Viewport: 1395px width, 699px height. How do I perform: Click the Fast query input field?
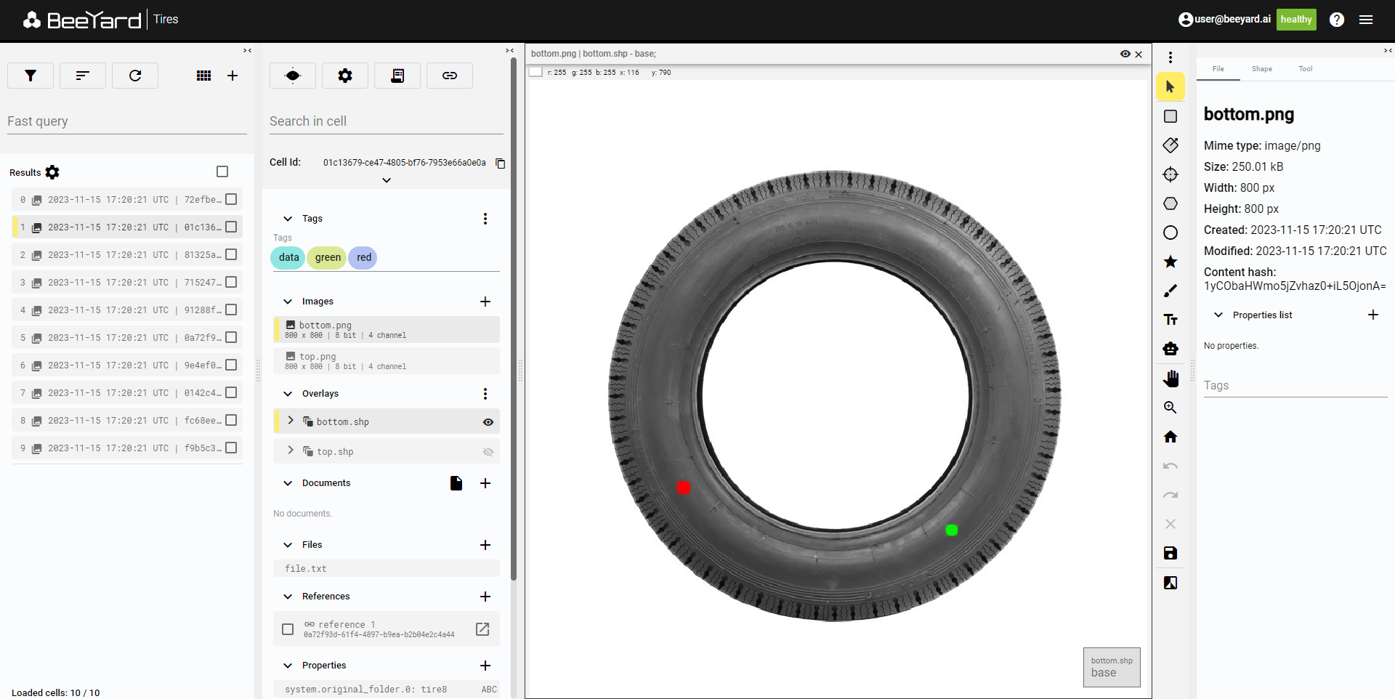[x=127, y=121]
